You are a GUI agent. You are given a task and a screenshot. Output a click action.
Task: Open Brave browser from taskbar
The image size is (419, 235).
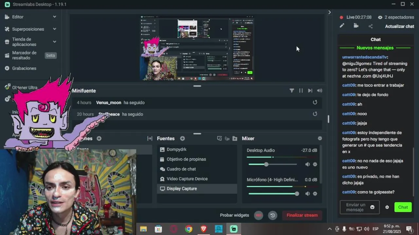[204, 229]
